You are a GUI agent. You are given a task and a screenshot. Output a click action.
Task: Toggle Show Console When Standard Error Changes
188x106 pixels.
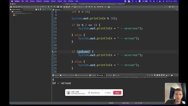pyautogui.click(x=164, y=75)
